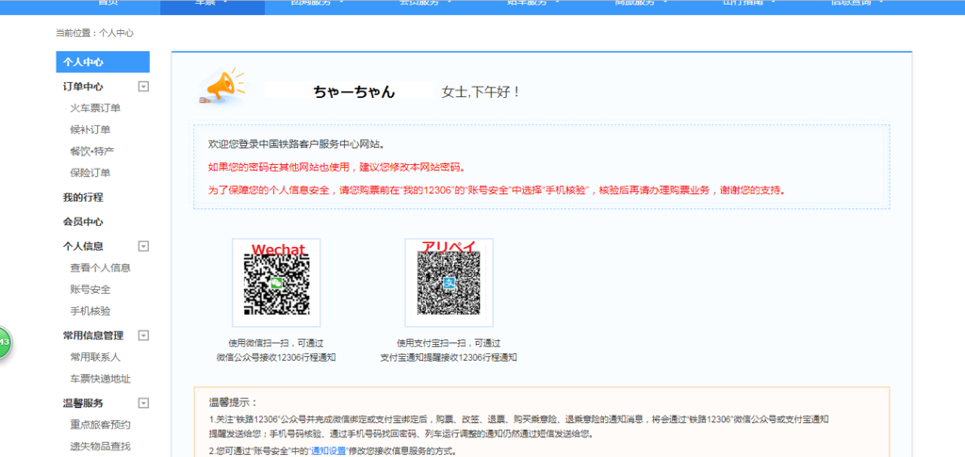965x457 pixels.
Task: Open 遗失物品查找
Action: [x=100, y=446]
